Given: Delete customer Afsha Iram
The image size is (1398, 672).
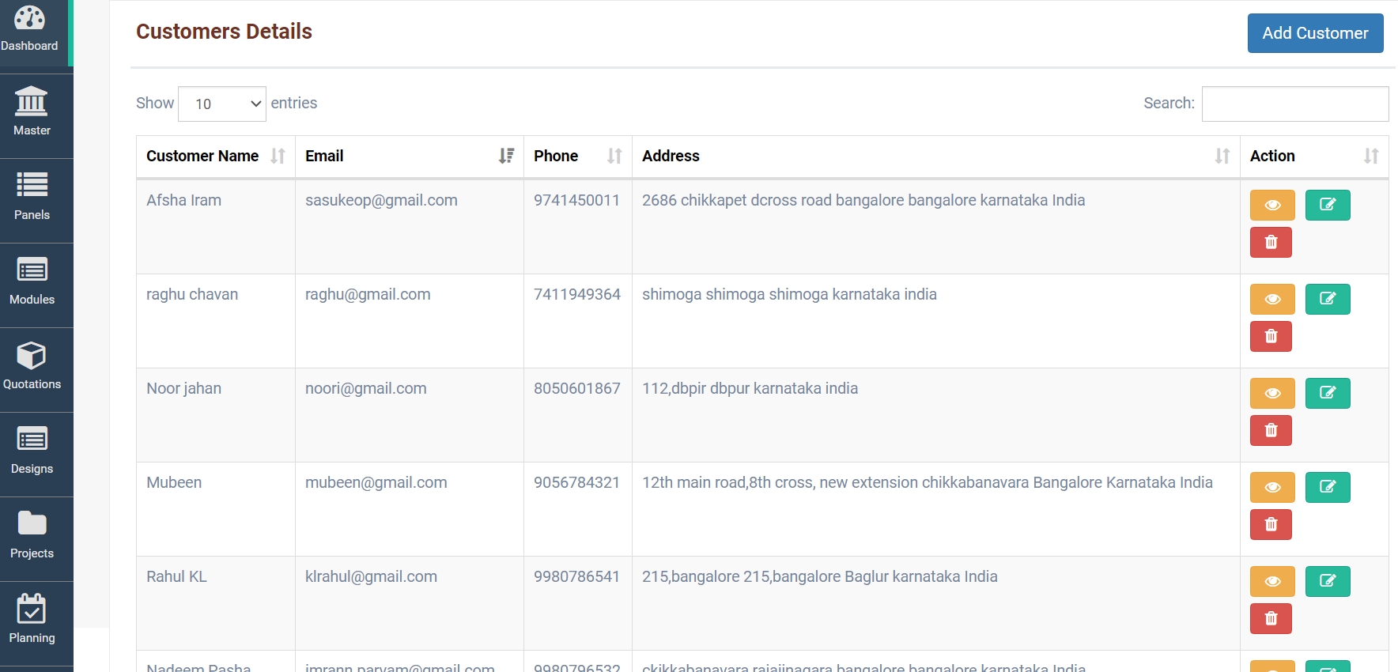Looking at the screenshot, I should click(1271, 243).
